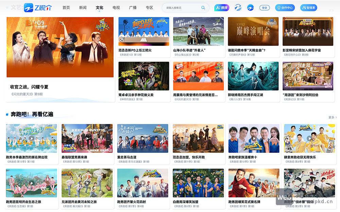340x212 pixels.
Task: Click the Z视介 logo
Action: pyautogui.click(x=38, y=7)
